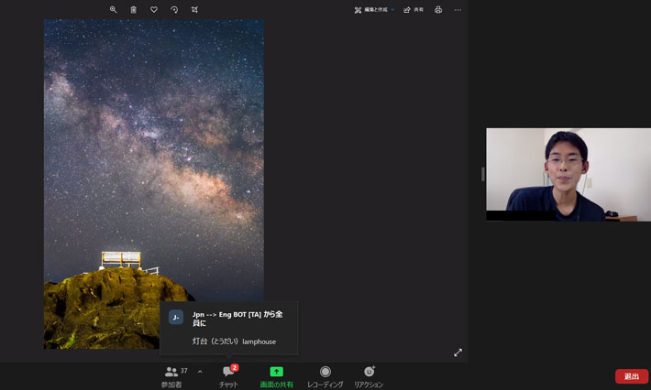This screenshot has width=651, height=390.
Task: Add photo to favorites with heart icon
Action: tap(153, 9)
